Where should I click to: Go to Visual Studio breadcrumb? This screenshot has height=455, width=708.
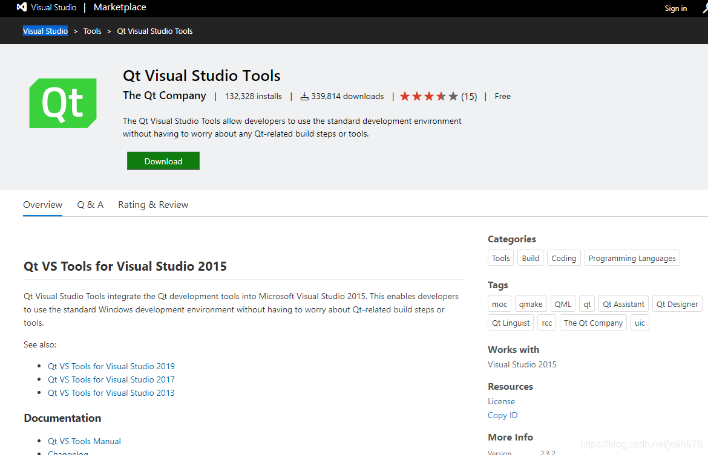(x=45, y=31)
